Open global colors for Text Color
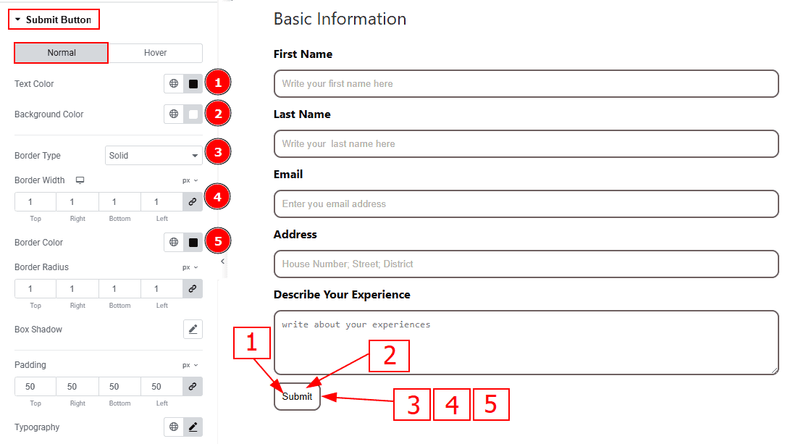785x444 pixels. [174, 83]
